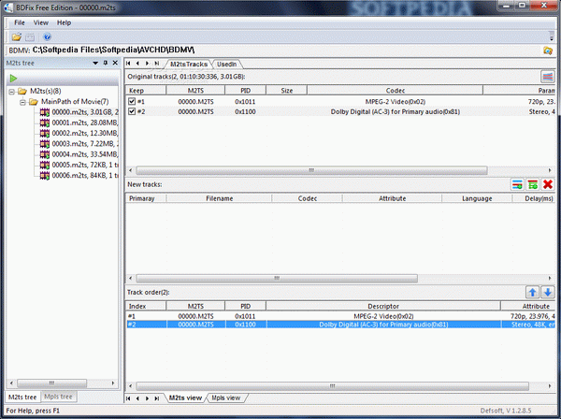561x419 pixels.
Task: Sort original tracks by Codec column
Action: pyautogui.click(x=395, y=91)
